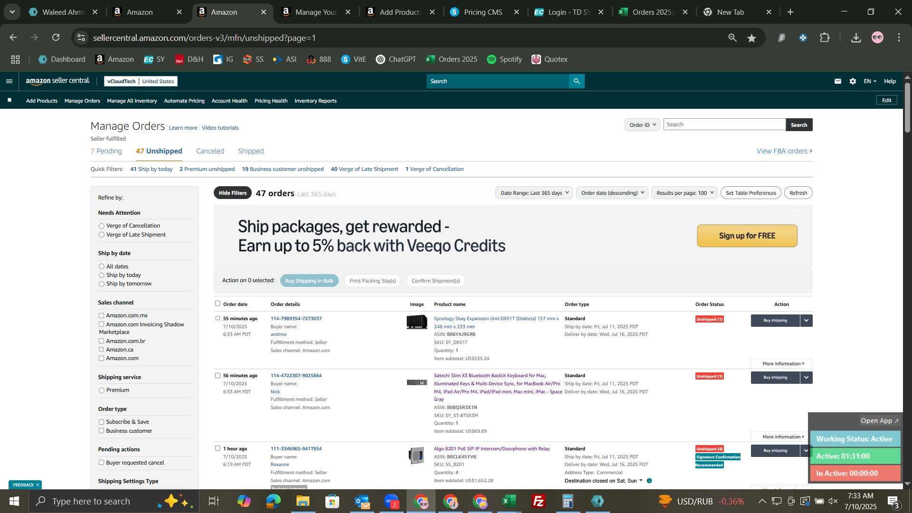
Task: Open Excel from the taskbar
Action: (x=509, y=501)
